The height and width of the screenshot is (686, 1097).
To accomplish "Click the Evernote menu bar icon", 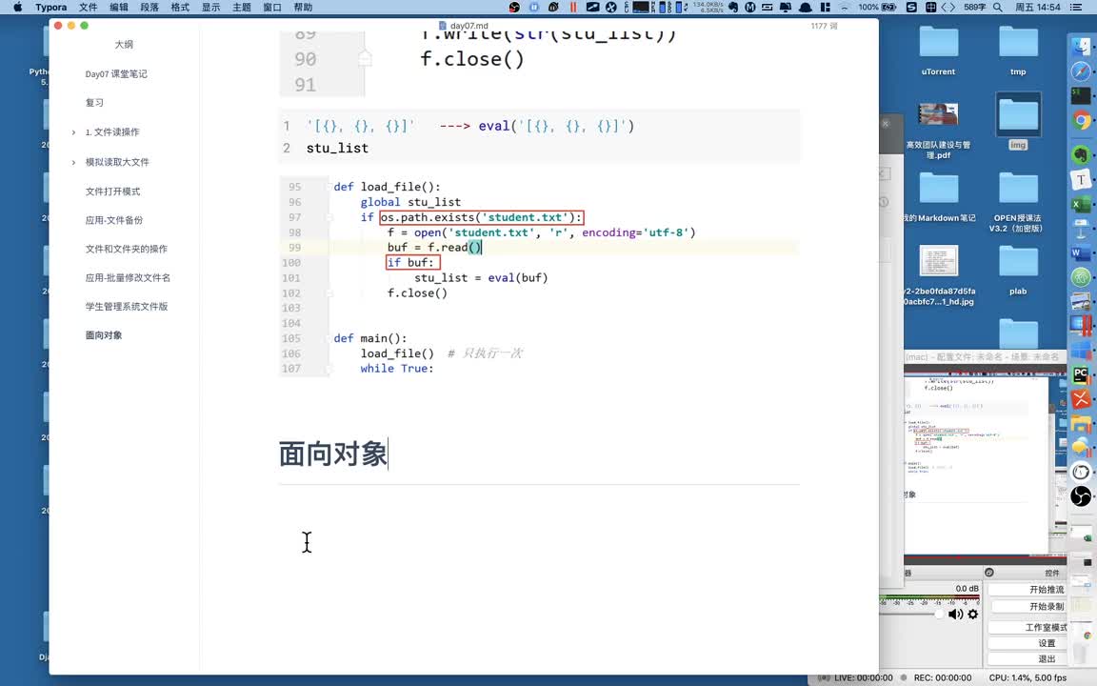I will click(x=733, y=7).
